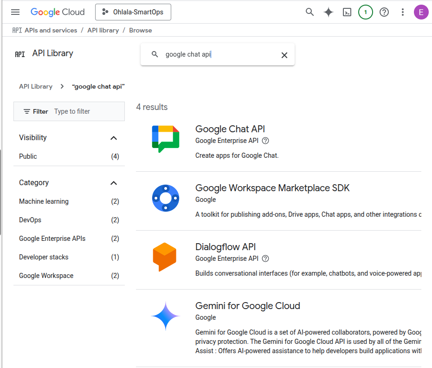Clear the search with the X button
Image resolution: width=432 pixels, height=368 pixels.
click(284, 55)
